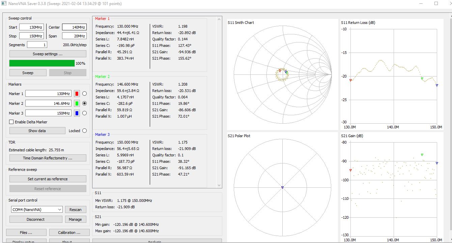The height and width of the screenshot is (243, 452).
Task: Rescan for serial ports
Action: (76, 209)
